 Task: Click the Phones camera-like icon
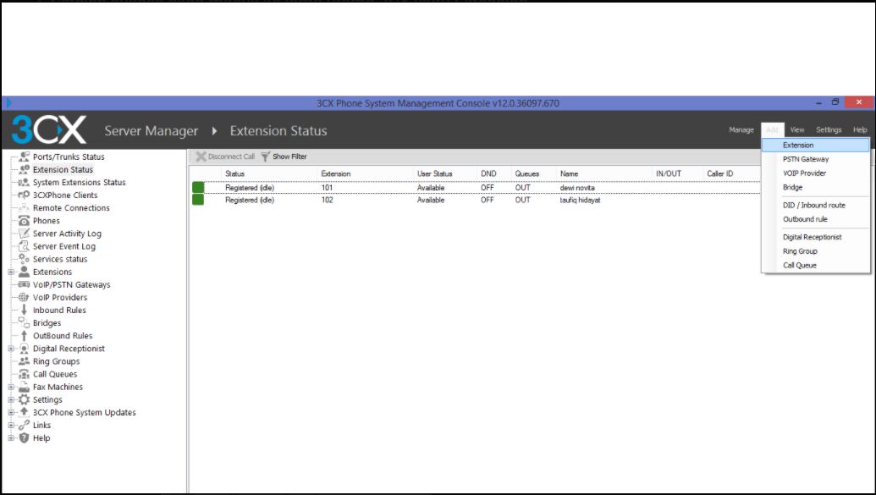24,221
